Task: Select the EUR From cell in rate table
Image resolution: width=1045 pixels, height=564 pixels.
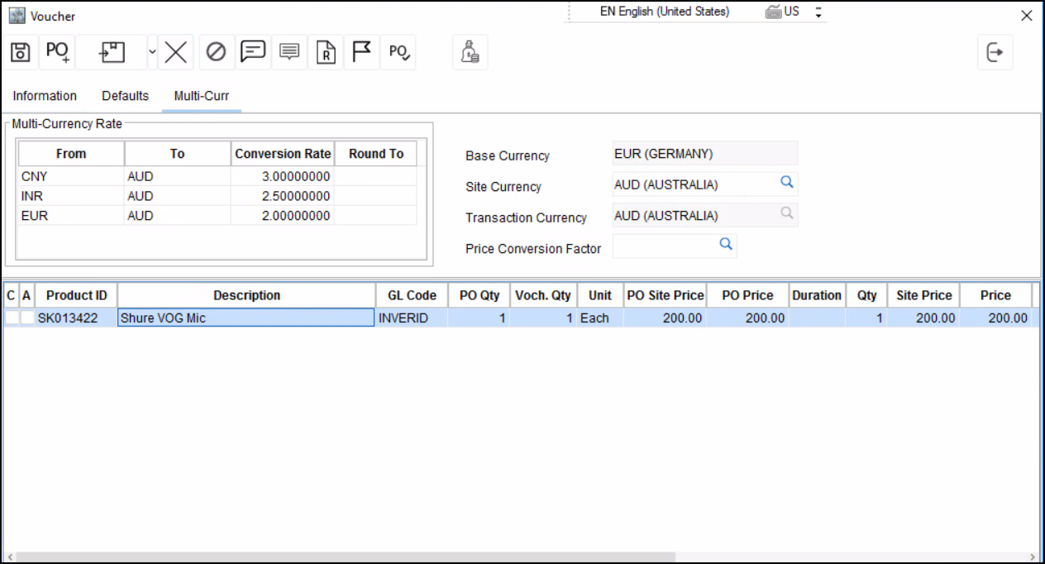Action: click(x=71, y=216)
